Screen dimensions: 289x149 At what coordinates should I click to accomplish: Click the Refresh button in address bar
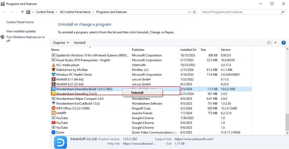[x=194, y=12]
